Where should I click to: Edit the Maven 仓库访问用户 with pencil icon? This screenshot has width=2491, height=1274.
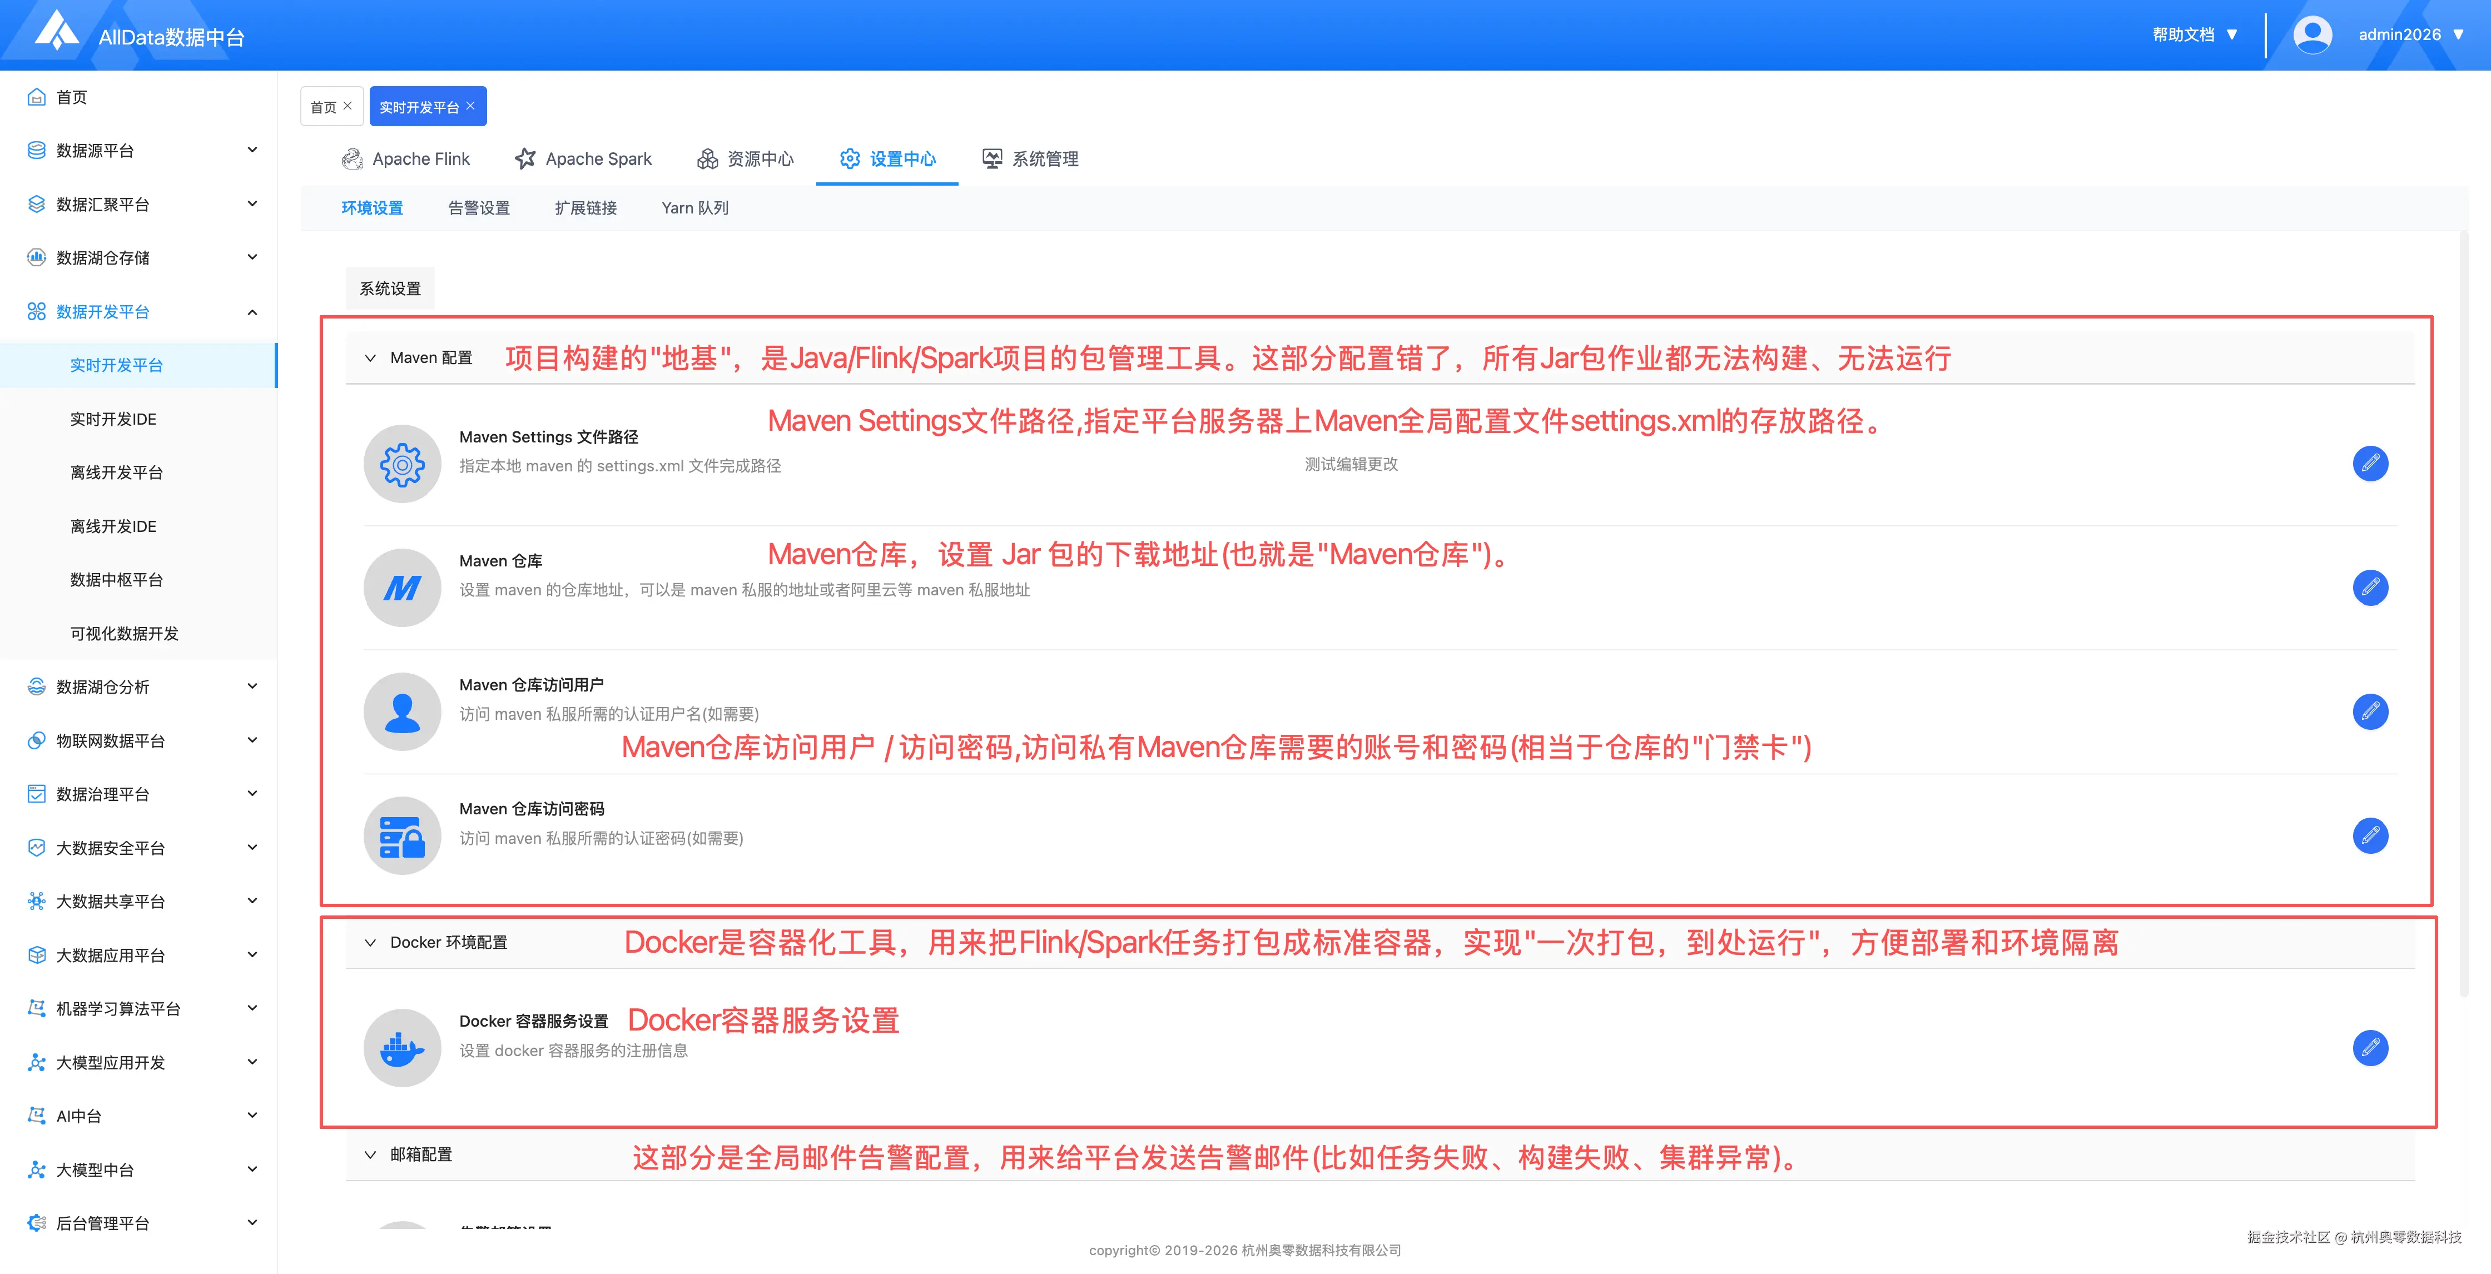(2370, 711)
